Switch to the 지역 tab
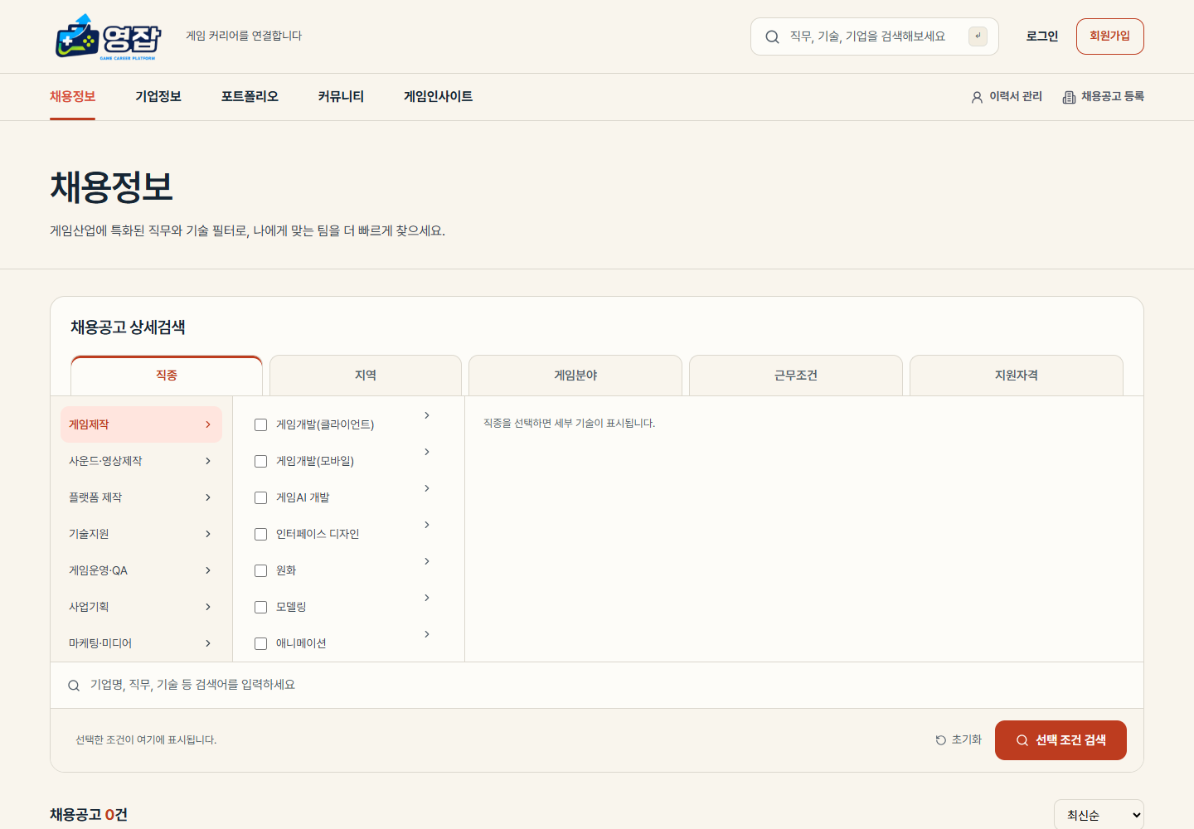 366,376
